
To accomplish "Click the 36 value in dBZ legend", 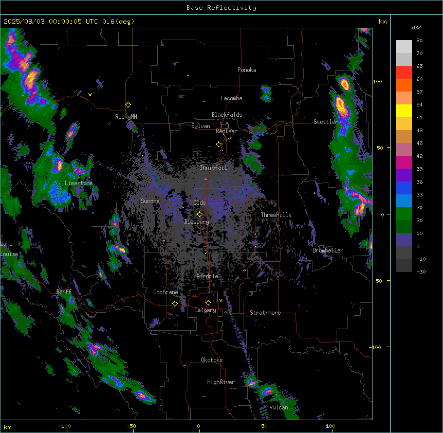I will coord(419,182).
